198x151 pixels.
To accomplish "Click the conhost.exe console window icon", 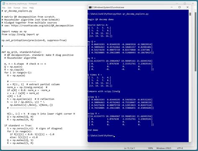I will (90, 7).
